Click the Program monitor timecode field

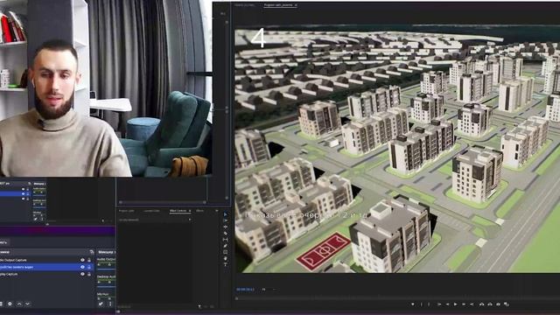click(245, 290)
